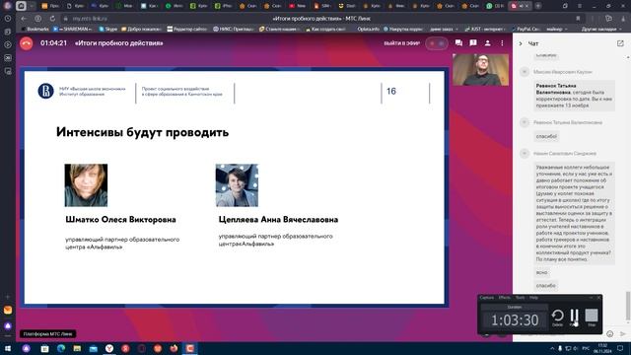Open Help menu in recorder widget
This screenshot has width=631, height=355.
click(533, 298)
